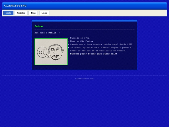Image resolution: width=169 pixels, height=127 pixels.
Task: Click the 'Nascido em 1992.' list item
Action: pos(80,38)
